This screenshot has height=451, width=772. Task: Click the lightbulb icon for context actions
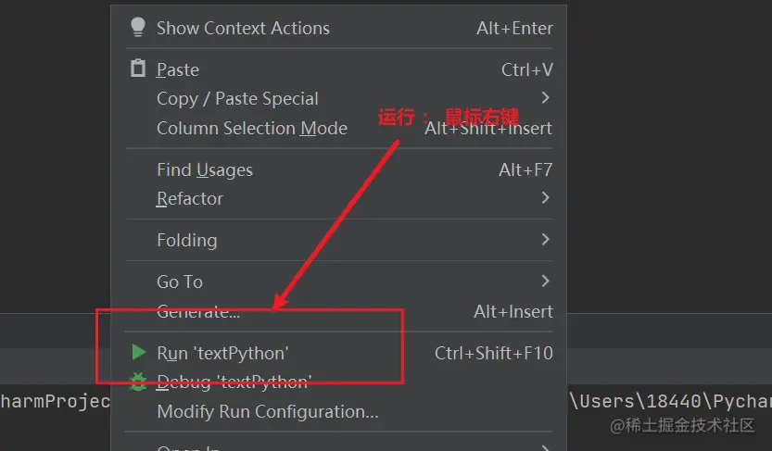tap(138, 28)
